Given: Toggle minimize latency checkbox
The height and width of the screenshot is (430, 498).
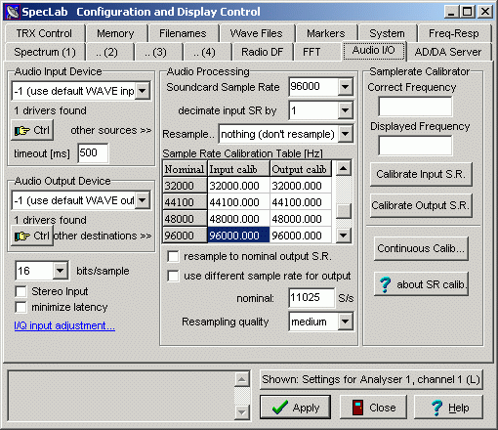Looking at the screenshot, I should (21, 307).
